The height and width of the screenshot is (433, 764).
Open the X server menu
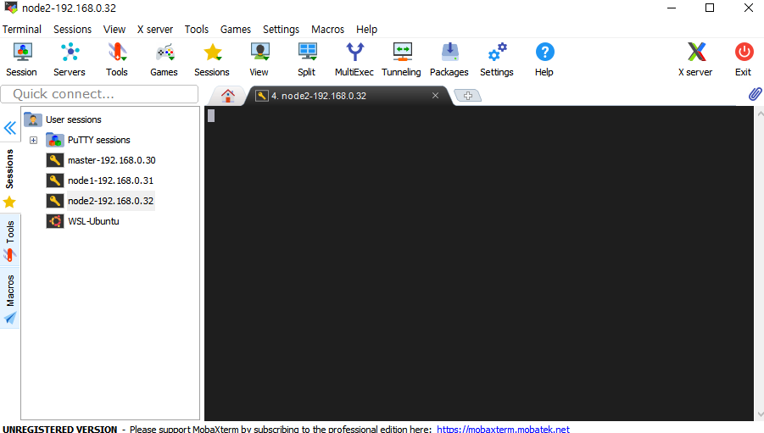click(x=155, y=29)
